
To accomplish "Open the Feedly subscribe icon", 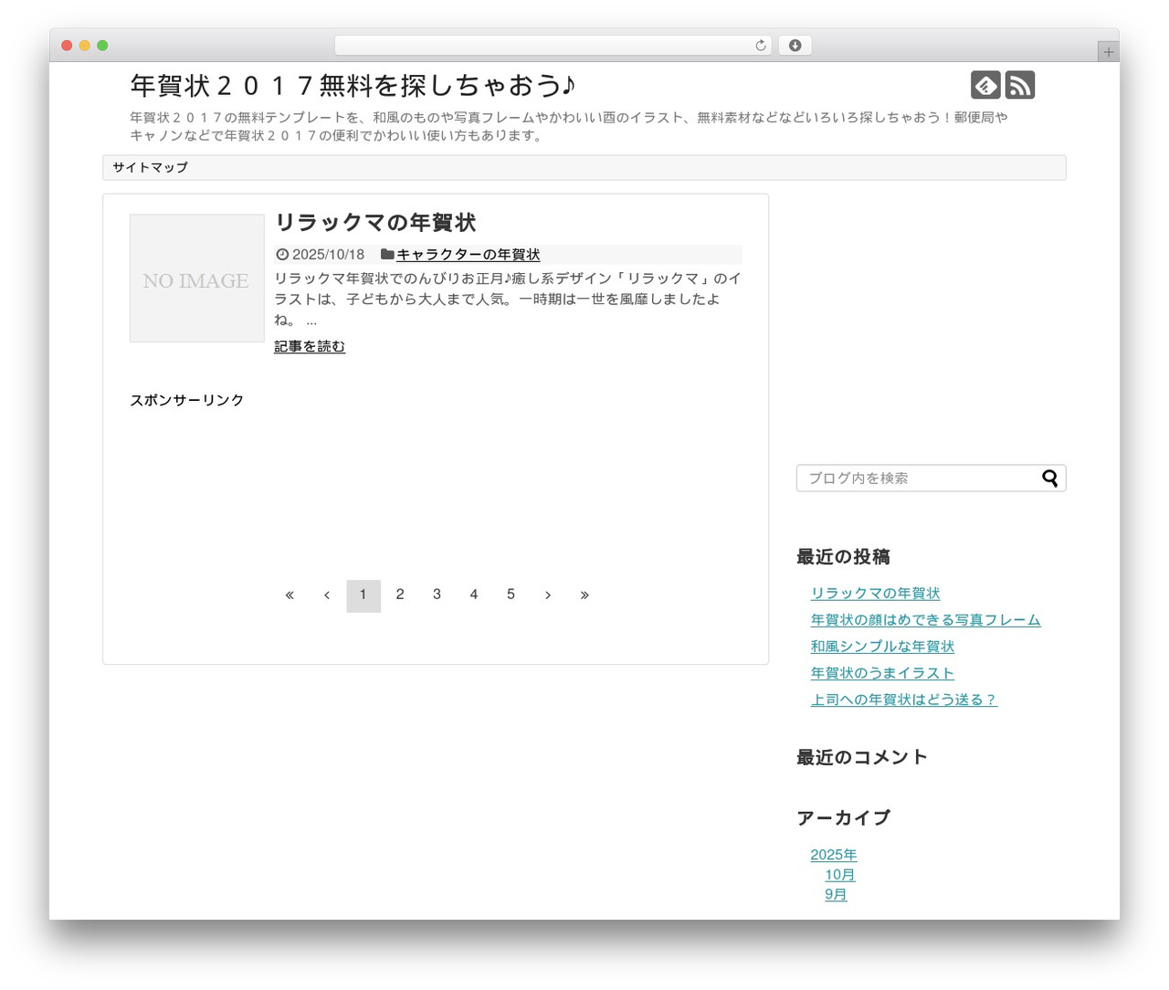I will coord(985,85).
